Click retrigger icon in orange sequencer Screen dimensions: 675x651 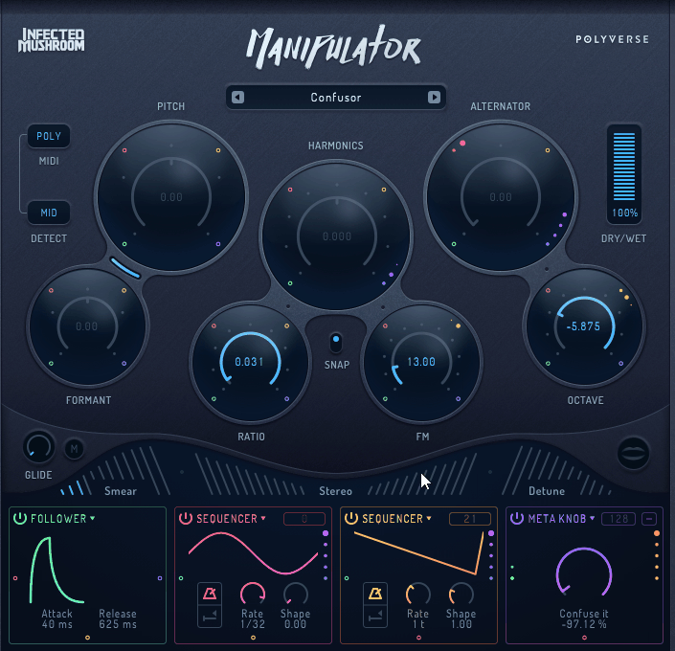pyautogui.click(x=377, y=619)
